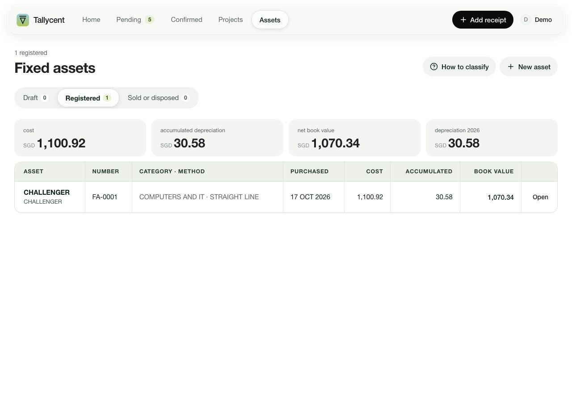Click the depreciation 2026 summary card

click(492, 138)
